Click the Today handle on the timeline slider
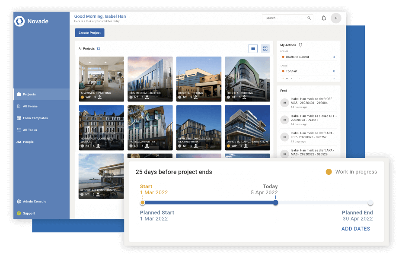This screenshot has width=402, height=259. click(275, 202)
